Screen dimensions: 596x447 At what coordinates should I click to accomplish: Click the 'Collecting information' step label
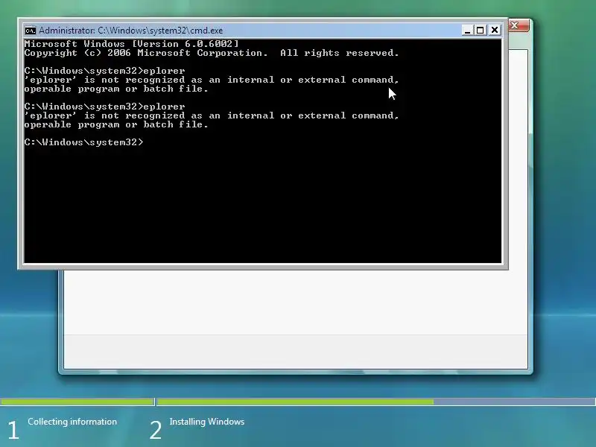(72, 422)
